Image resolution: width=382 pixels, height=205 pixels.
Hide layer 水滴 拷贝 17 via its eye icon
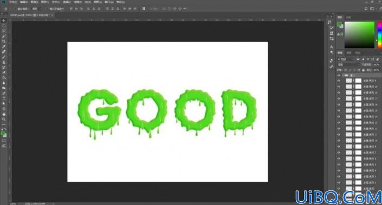click(339, 98)
